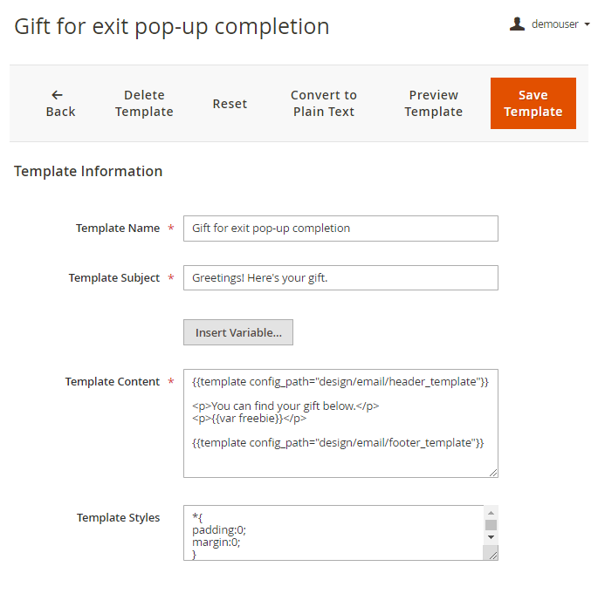The width and height of the screenshot is (598, 614).
Task: Click the Template Content field label
Action: (113, 382)
